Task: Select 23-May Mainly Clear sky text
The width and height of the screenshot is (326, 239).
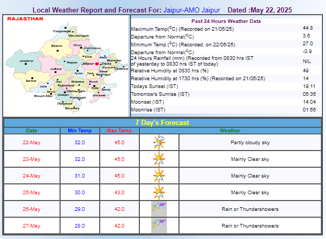Action: pos(250,159)
